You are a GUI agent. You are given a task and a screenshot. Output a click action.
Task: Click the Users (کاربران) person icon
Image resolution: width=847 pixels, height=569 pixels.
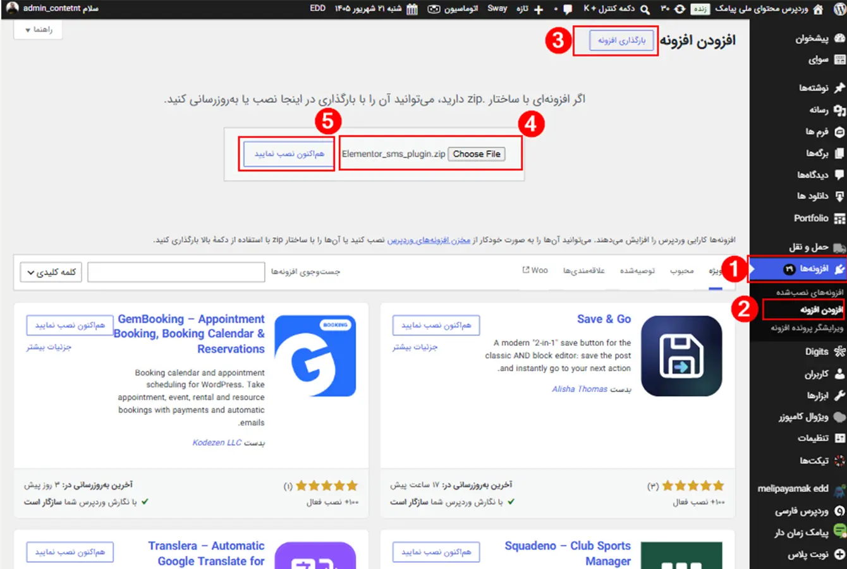click(839, 374)
